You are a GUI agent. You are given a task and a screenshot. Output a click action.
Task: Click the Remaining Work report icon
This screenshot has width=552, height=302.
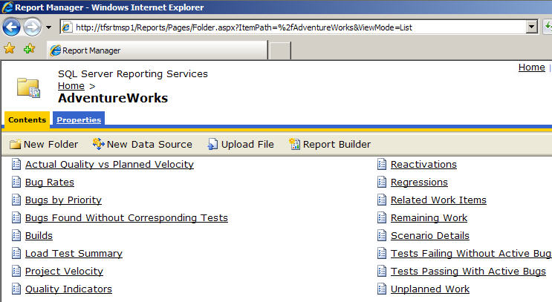tap(382, 217)
